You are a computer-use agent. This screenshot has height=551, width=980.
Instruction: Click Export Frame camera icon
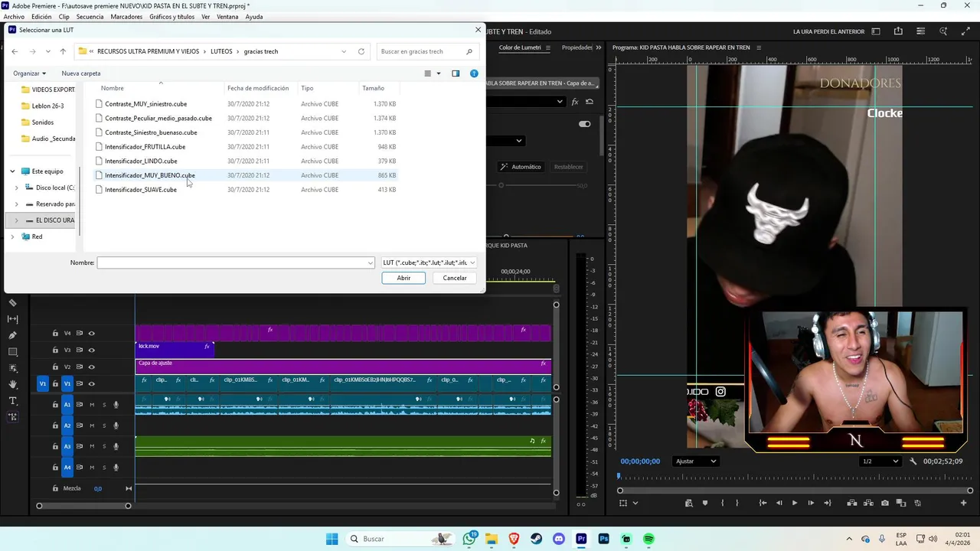(x=885, y=503)
